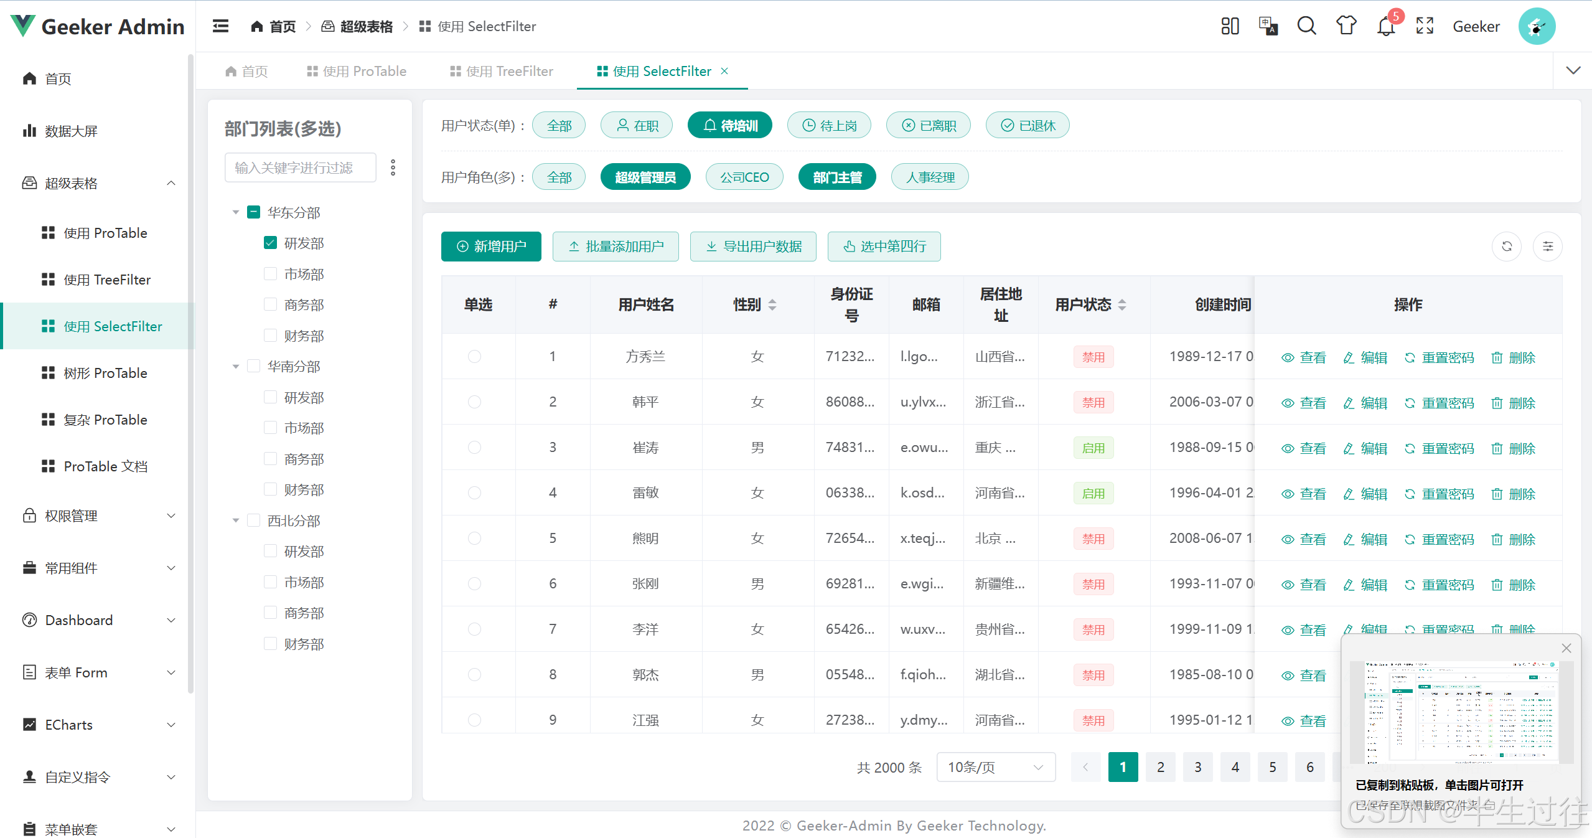Refresh the table with circular arrow icon
Image resolution: width=1592 pixels, height=838 pixels.
click(x=1507, y=247)
